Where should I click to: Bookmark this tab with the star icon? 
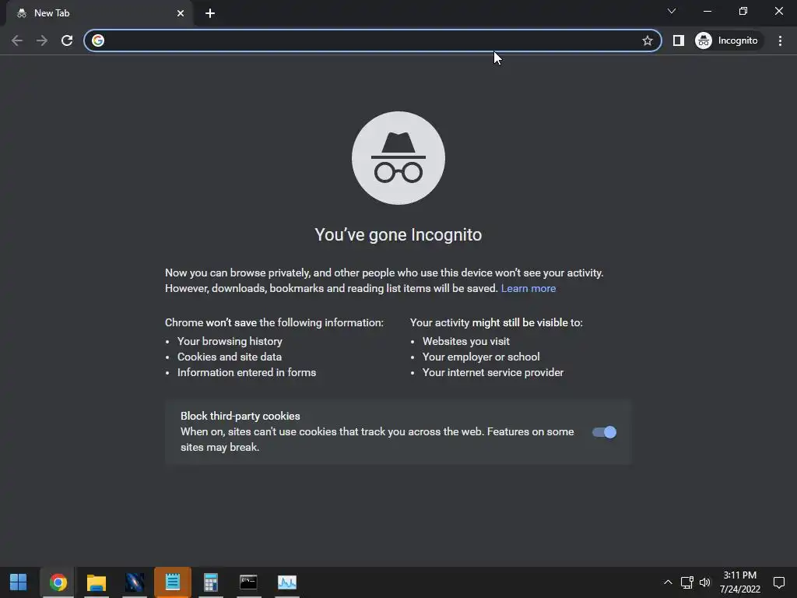647,40
